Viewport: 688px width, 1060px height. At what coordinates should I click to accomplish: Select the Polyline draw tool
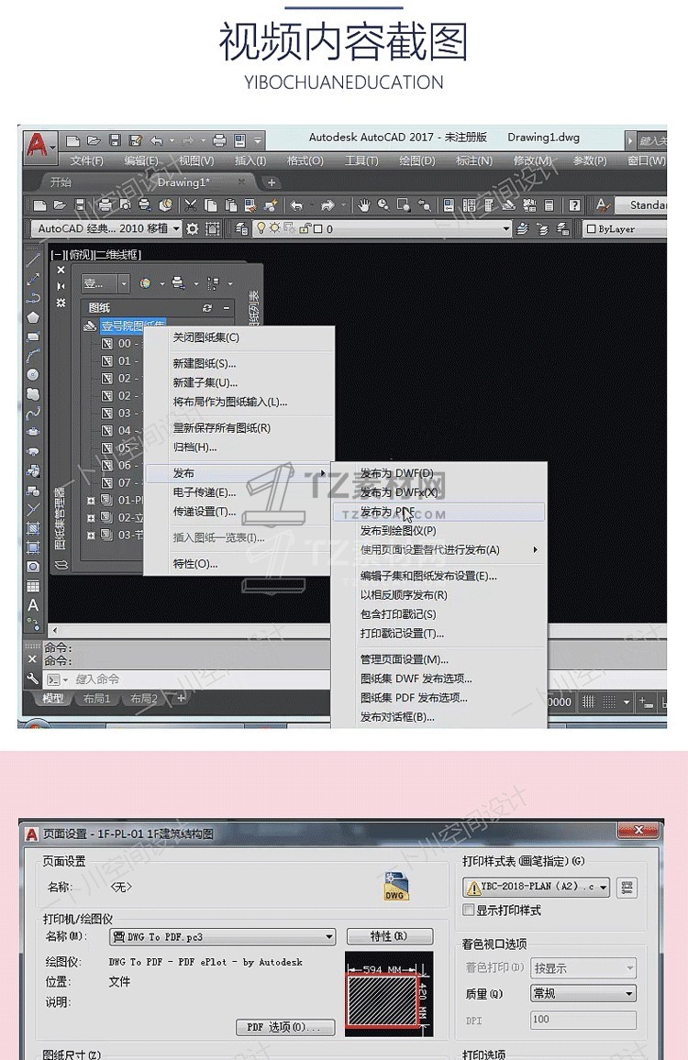[x=32, y=298]
